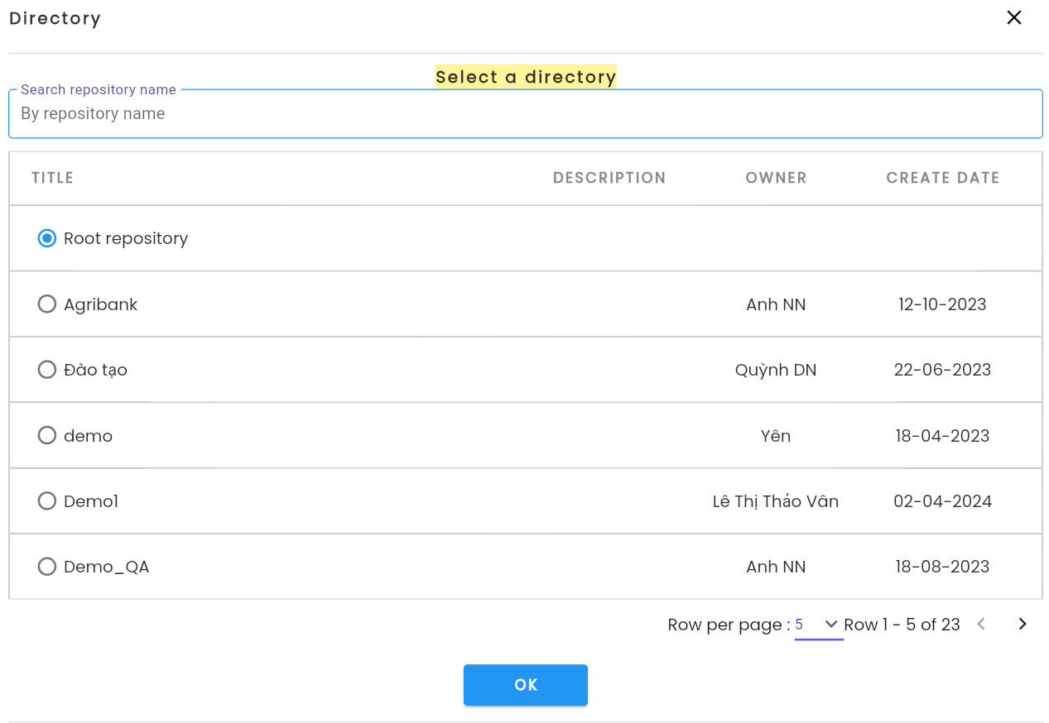Viewport: 1049px width, 723px height.
Task: Click owner Lê Thị Thảo Vân cell
Action: [776, 501]
